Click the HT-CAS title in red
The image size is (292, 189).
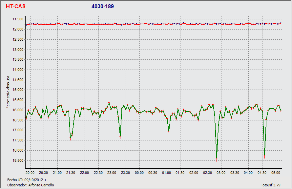(15, 7)
